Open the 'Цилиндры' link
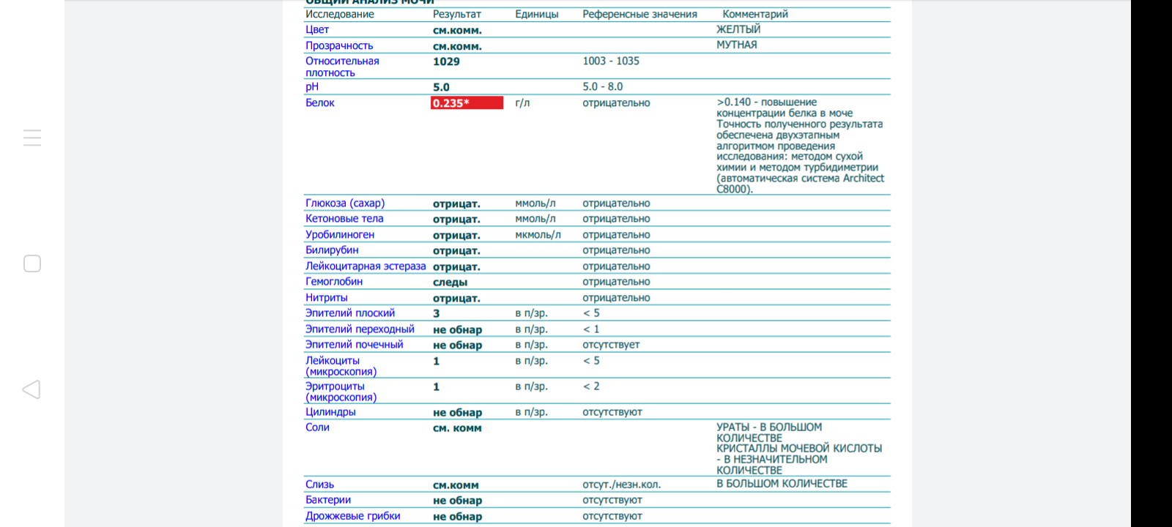This screenshot has width=1172, height=527. pos(330,412)
